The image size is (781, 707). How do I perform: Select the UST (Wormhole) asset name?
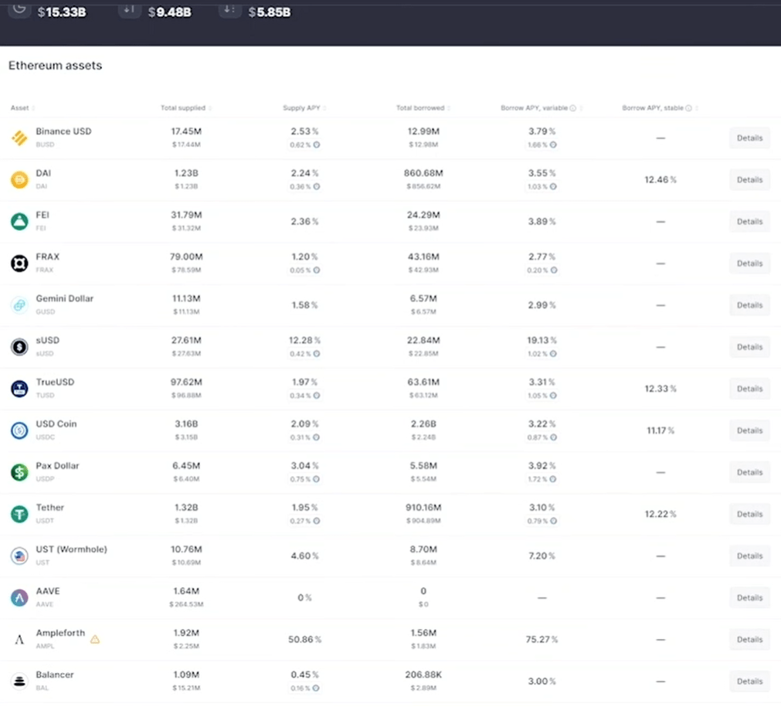tap(71, 549)
